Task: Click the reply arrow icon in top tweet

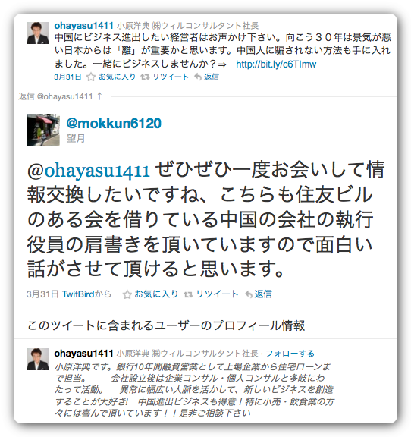Action: pyautogui.click(x=198, y=77)
